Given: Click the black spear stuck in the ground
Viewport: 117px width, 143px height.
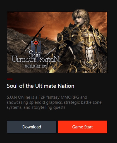Looking at the screenshot, I should coord(33,40).
